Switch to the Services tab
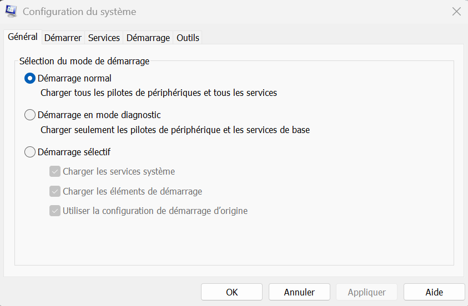This screenshot has width=468, height=306. point(104,38)
